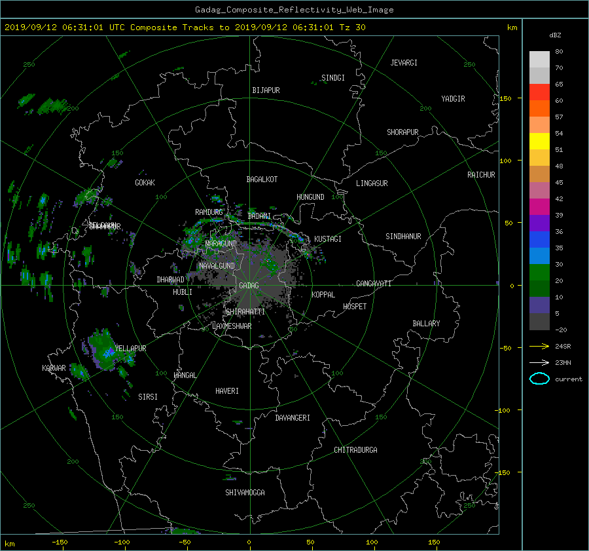The image size is (589, 551).
Task: Click the GANGAVATI label
Action: pyautogui.click(x=374, y=283)
